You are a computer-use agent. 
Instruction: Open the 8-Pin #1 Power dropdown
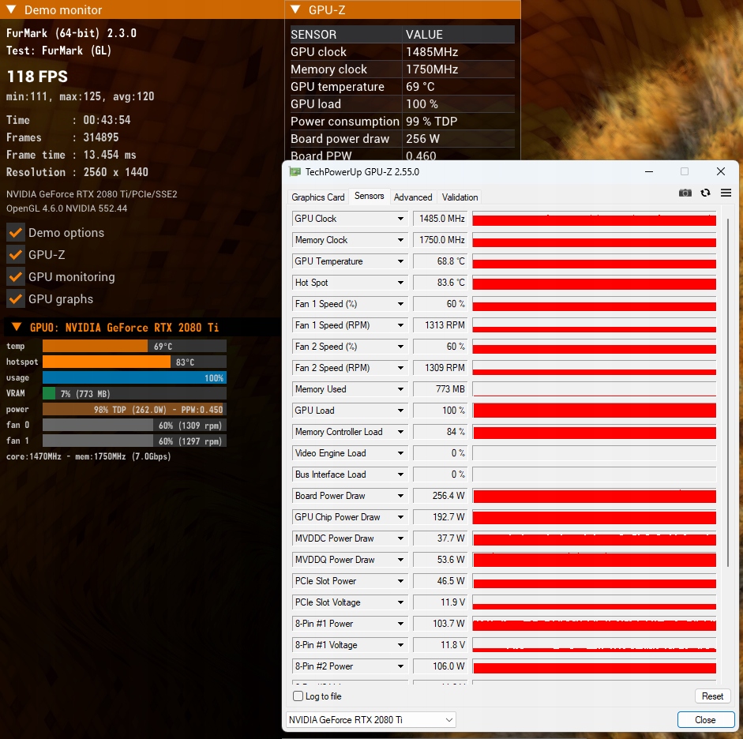click(x=400, y=624)
